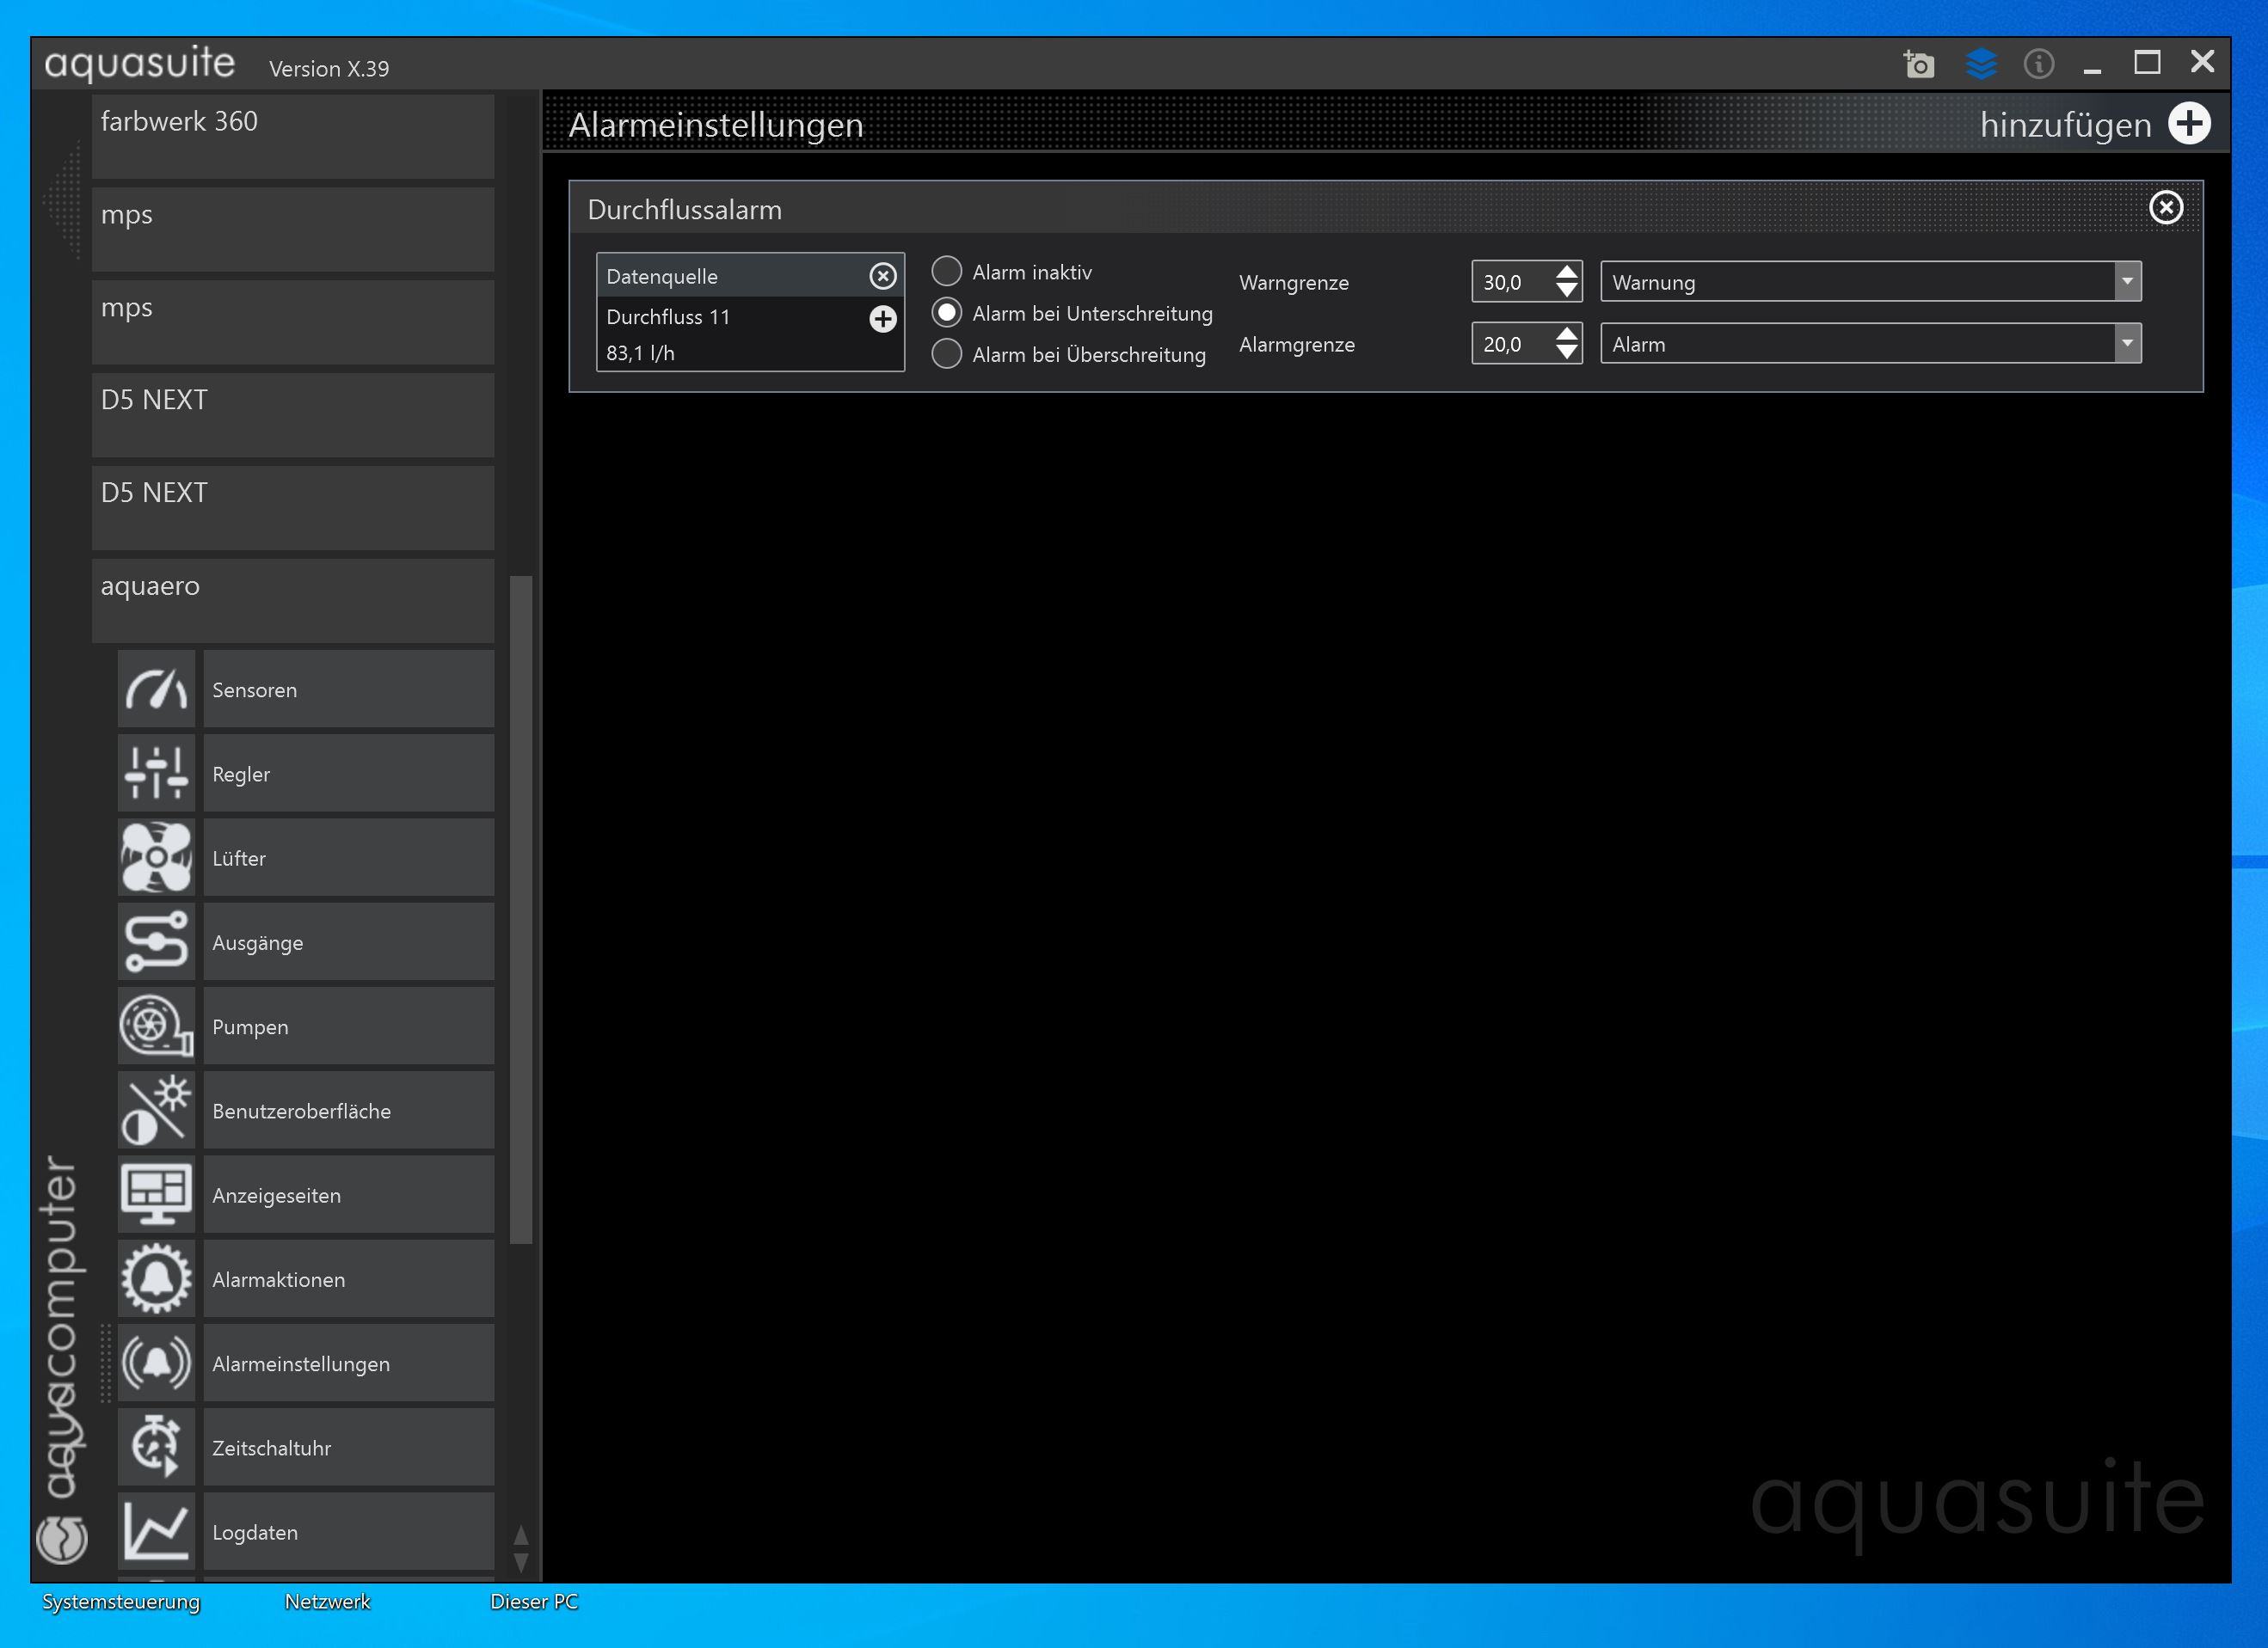Click the 83,1 l/h flow value
The width and height of the screenshot is (2268, 1648).
[640, 352]
